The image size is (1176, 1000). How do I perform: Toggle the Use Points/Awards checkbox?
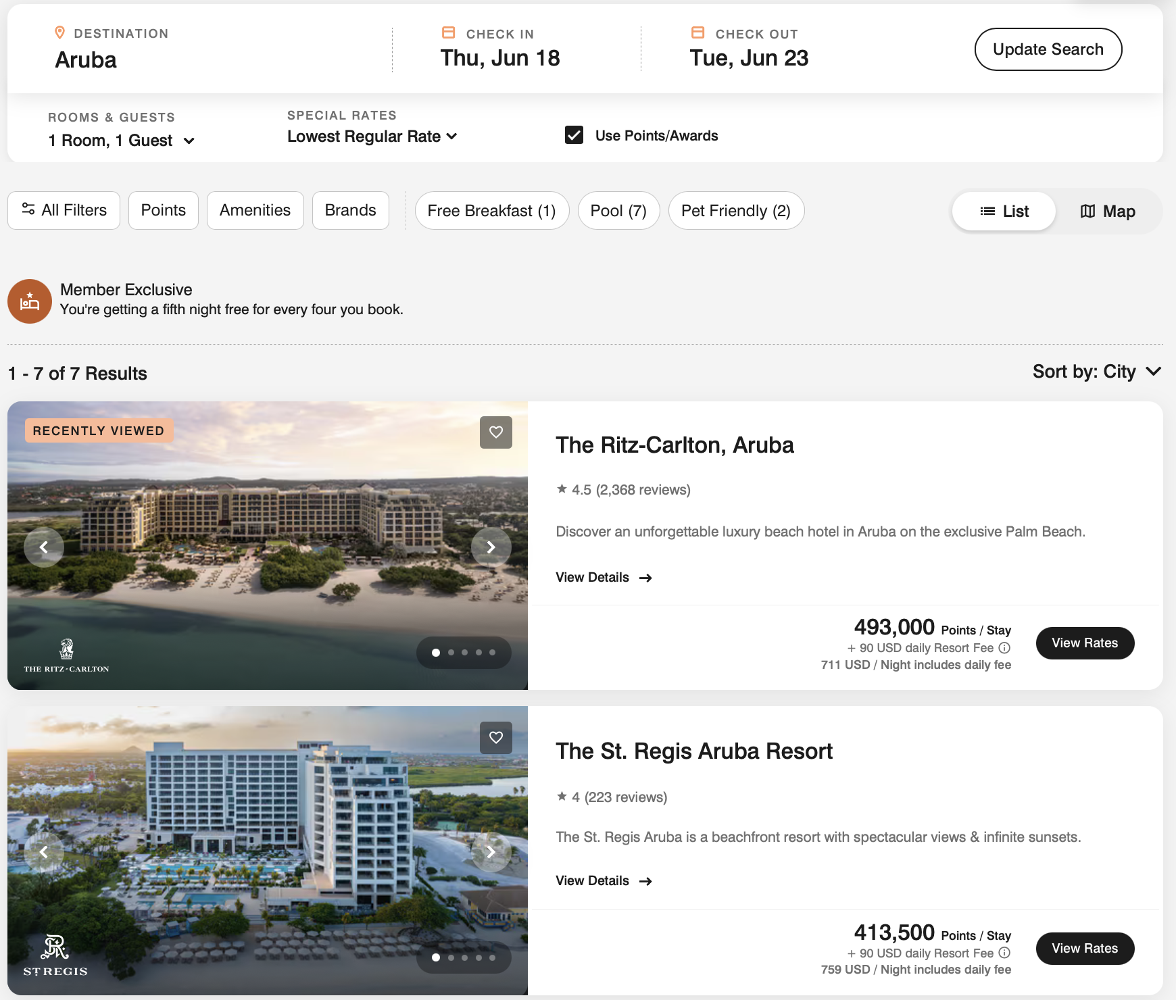click(574, 135)
